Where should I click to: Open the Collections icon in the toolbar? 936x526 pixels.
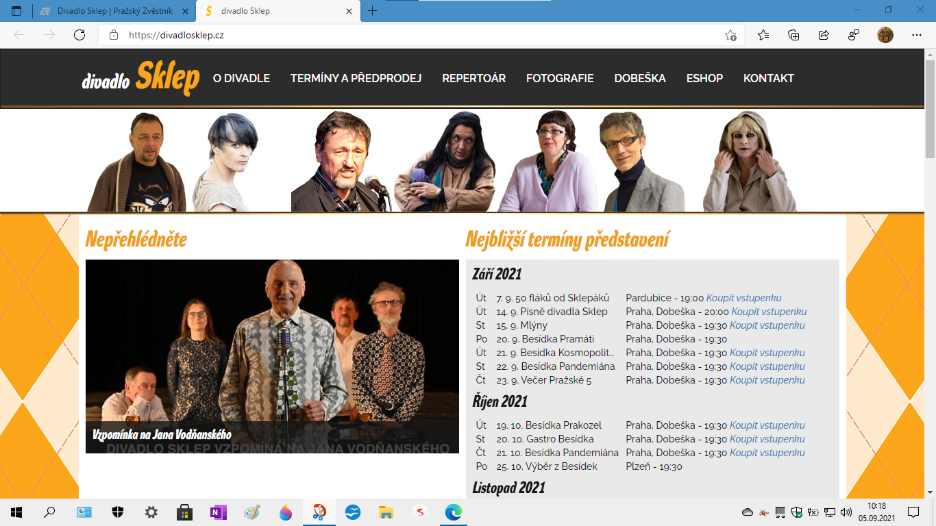(x=793, y=35)
